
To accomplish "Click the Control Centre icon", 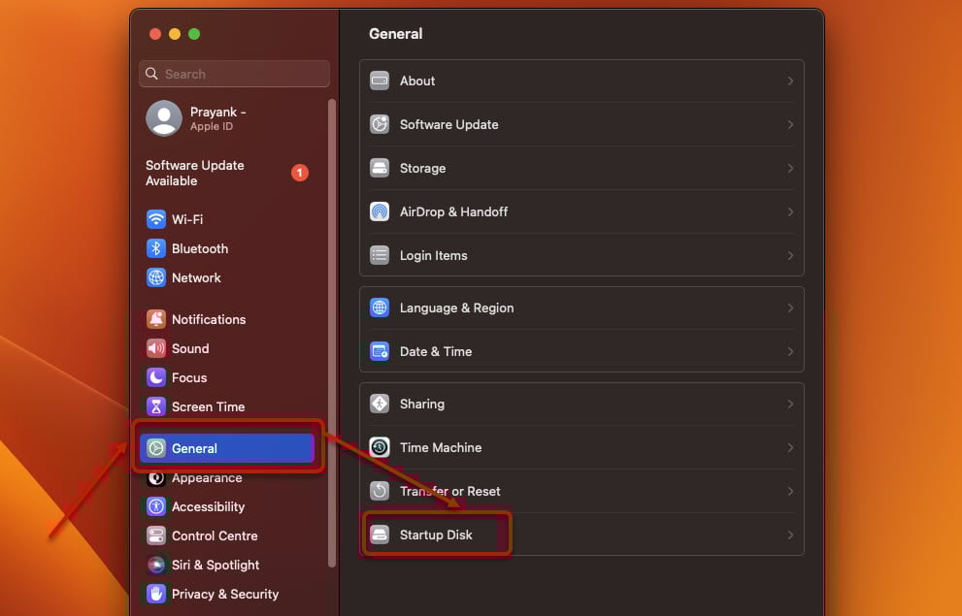I will point(156,535).
